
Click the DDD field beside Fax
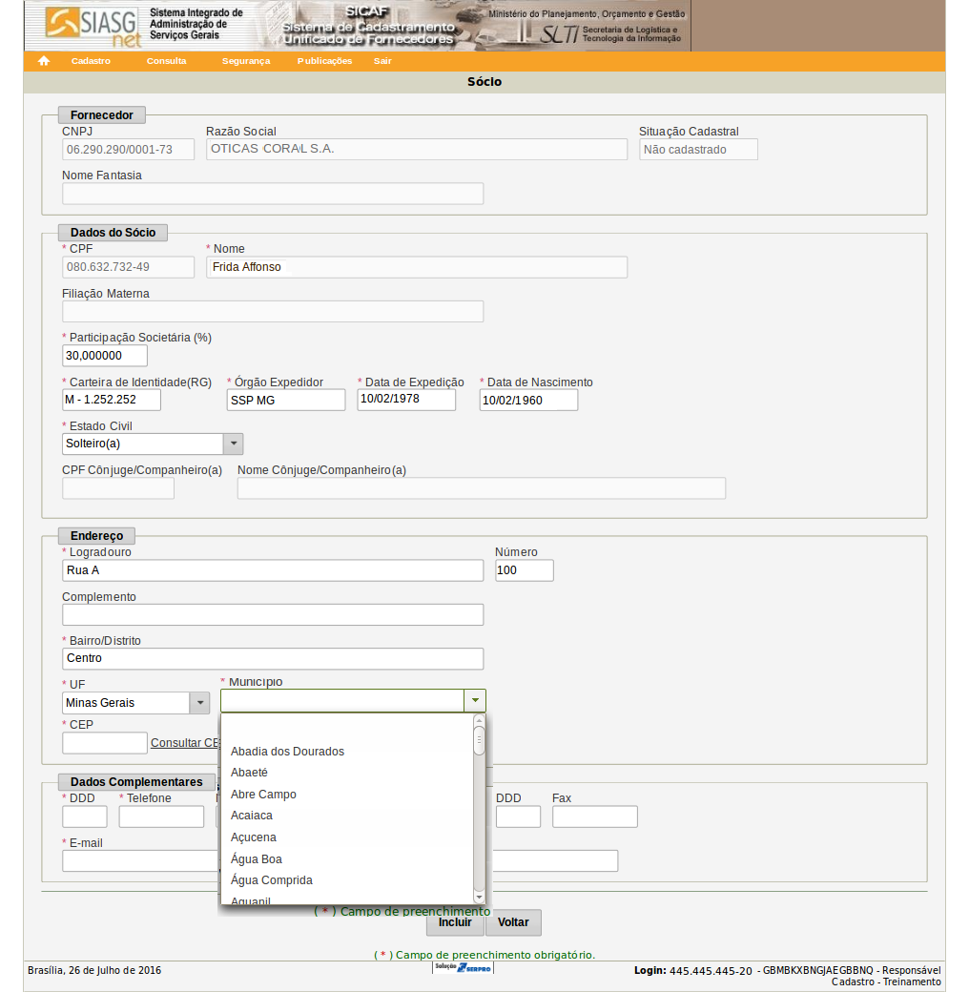[x=518, y=816]
